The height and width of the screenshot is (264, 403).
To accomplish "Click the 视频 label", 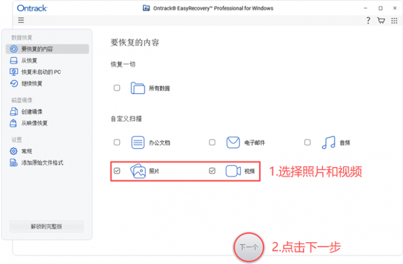I will pyautogui.click(x=250, y=171).
